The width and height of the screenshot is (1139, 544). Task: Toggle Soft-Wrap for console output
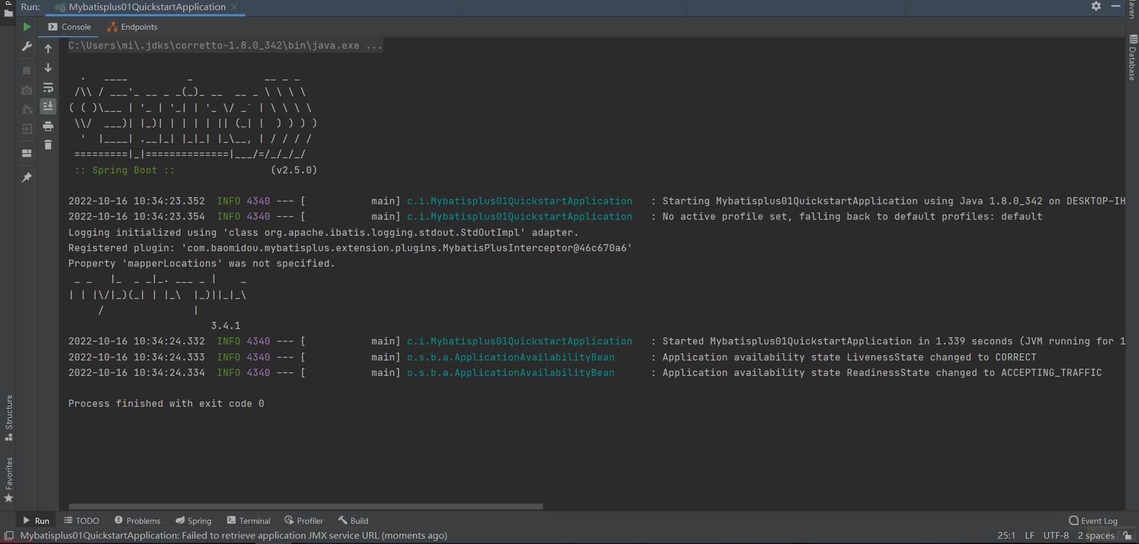coord(48,88)
